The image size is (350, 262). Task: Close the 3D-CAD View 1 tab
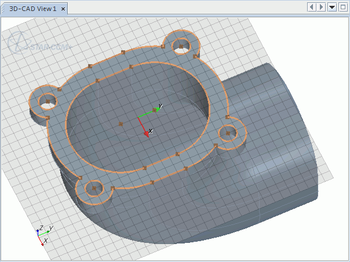tap(63, 9)
